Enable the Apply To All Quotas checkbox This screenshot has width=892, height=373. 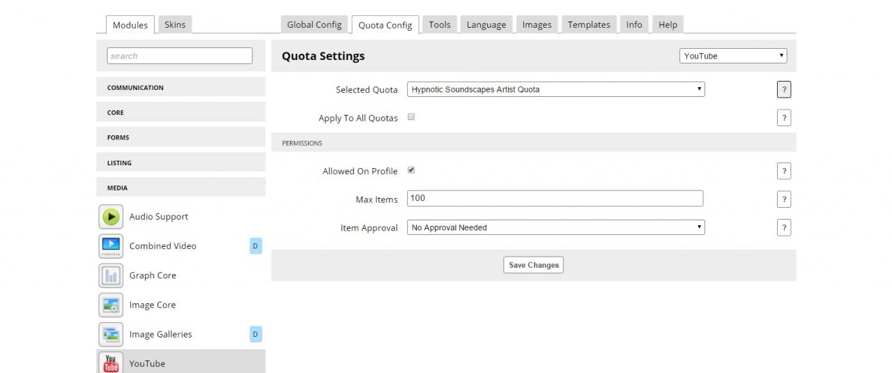[x=411, y=117]
